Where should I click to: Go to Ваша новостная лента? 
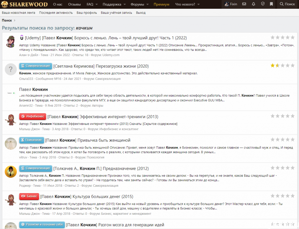coord(18,13)
